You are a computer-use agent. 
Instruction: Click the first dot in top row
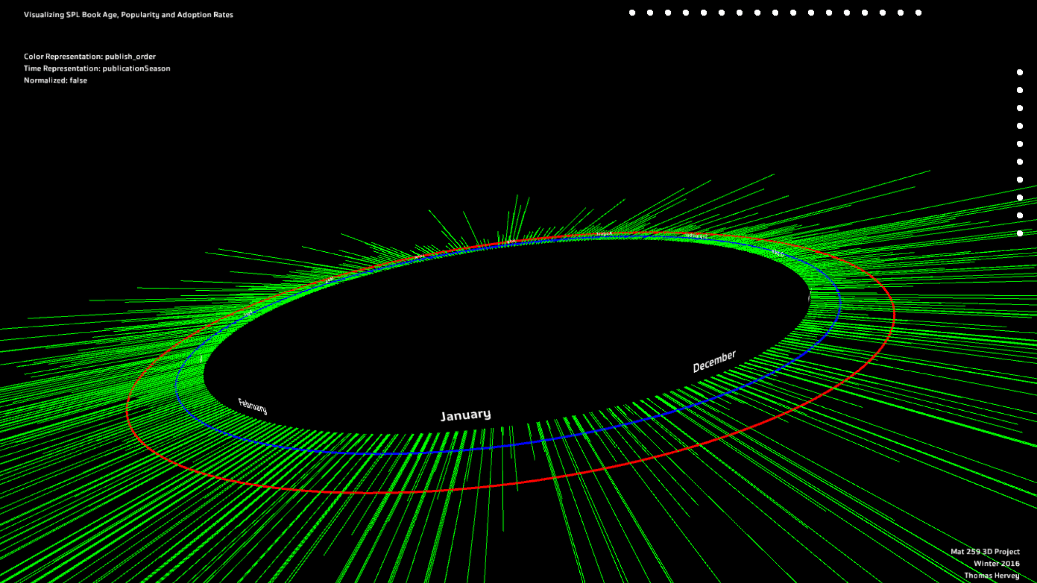(x=632, y=13)
